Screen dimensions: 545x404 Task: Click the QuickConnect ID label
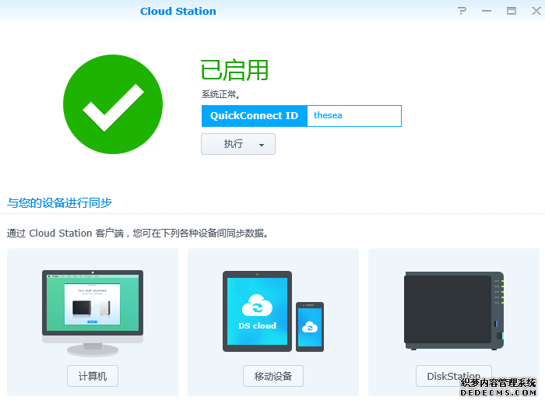254,116
